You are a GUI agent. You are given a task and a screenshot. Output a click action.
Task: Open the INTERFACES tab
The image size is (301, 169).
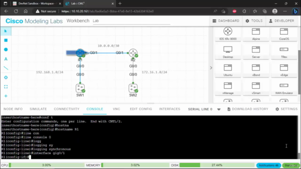[x=169, y=109]
